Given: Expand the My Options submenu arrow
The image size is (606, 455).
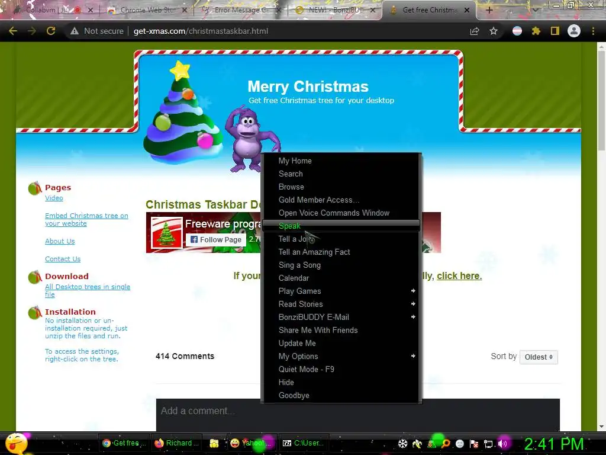Looking at the screenshot, I should click(x=413, y=356).
